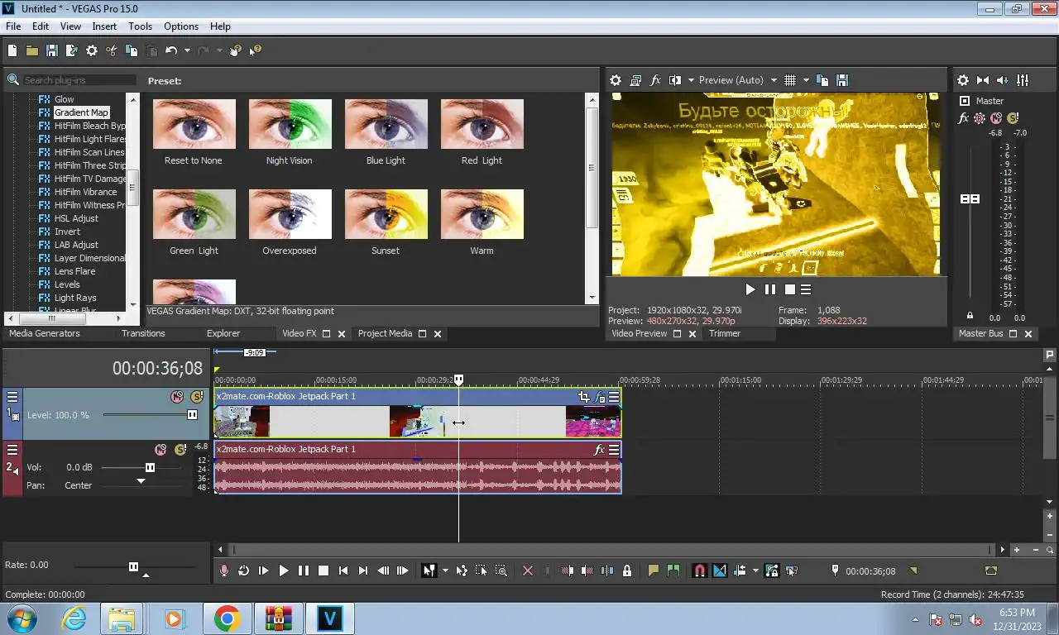Viewport: 1059px width, 635px height.
Task: Open the Options menu
Action: click(181, 26)
